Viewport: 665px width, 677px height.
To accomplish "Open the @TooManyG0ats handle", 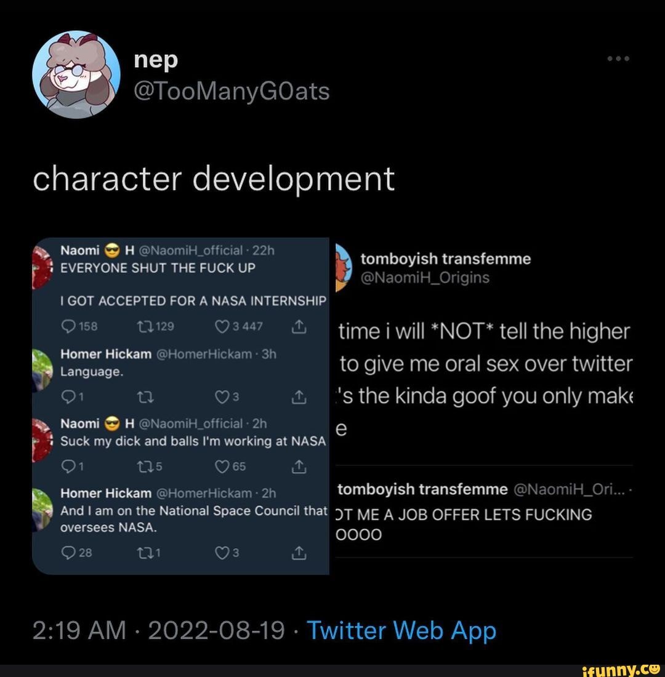I will 232,92.
